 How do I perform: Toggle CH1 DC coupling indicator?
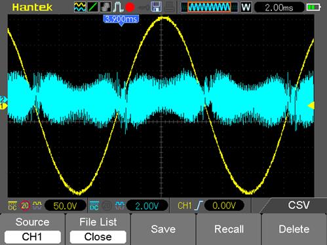(x=12, y=206)
